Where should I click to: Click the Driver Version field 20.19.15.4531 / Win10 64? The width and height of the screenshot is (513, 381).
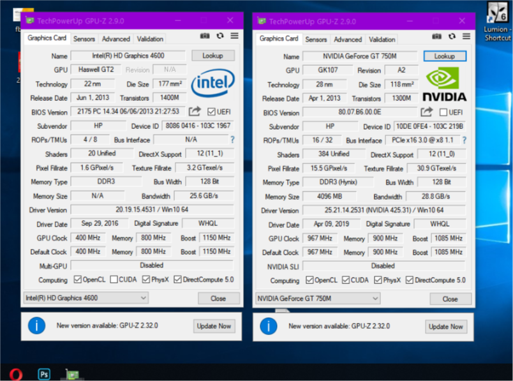(x=152, y=209)
